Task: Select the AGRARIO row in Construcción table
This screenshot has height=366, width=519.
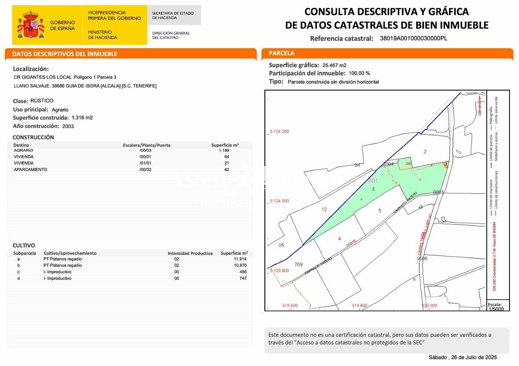Action: click(126, 151)
